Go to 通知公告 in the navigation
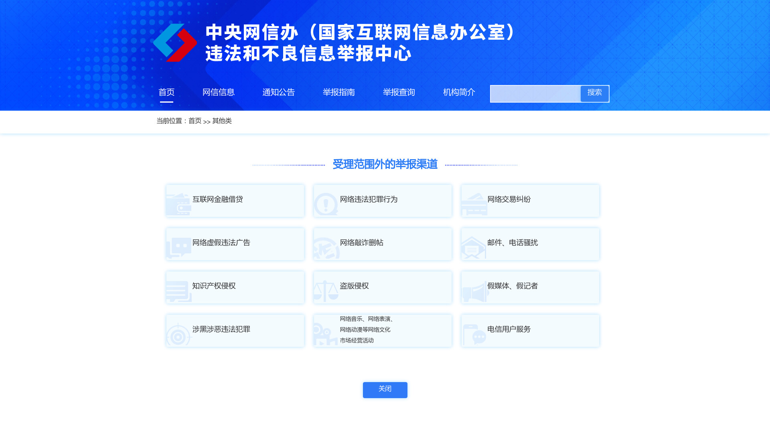The width and height of the screenshot is (770, 433). pyautogui.click(x=279, y=92)
